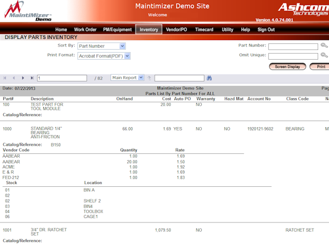Open the Main Report dropdown
This screenshot has width=329, height=246.
click(x=127, y=78)
